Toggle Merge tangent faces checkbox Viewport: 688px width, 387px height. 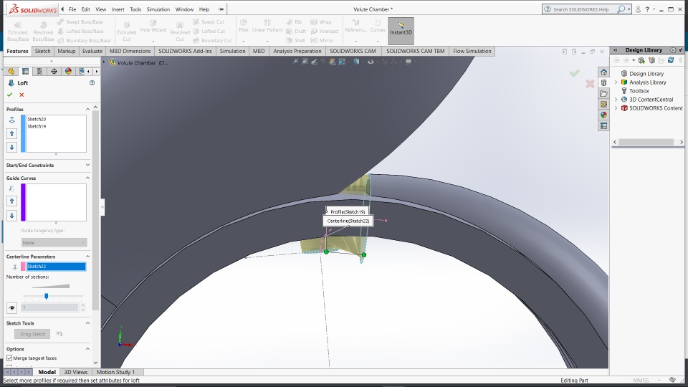click(x=9, y=358)
